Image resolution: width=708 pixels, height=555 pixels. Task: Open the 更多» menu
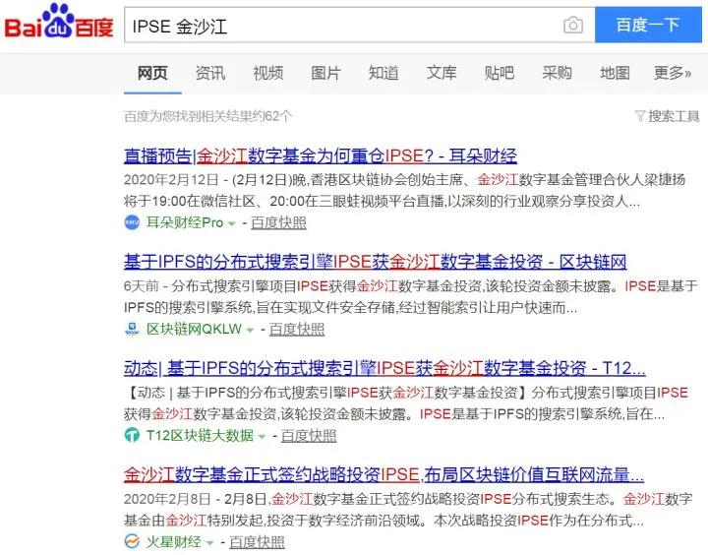pos(673,73)
